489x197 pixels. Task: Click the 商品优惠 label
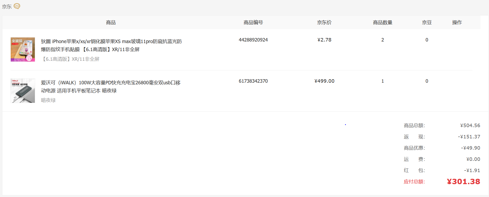tap(414, 148)
